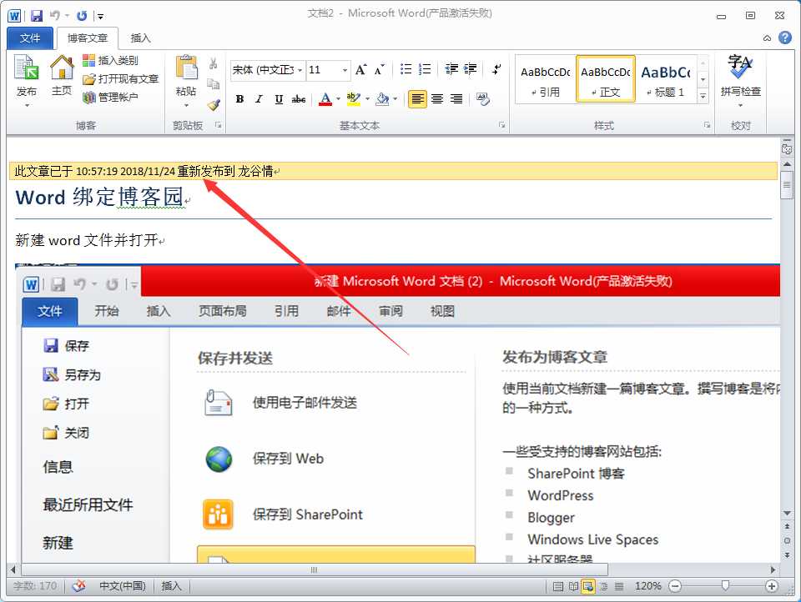Screen dimensions: 801x602
Task: Select the 标题 1 heading style
Action: pyautogui.click(x=666, y=80)
